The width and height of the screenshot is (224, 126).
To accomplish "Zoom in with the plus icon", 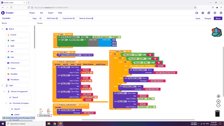I will [218, 101].
